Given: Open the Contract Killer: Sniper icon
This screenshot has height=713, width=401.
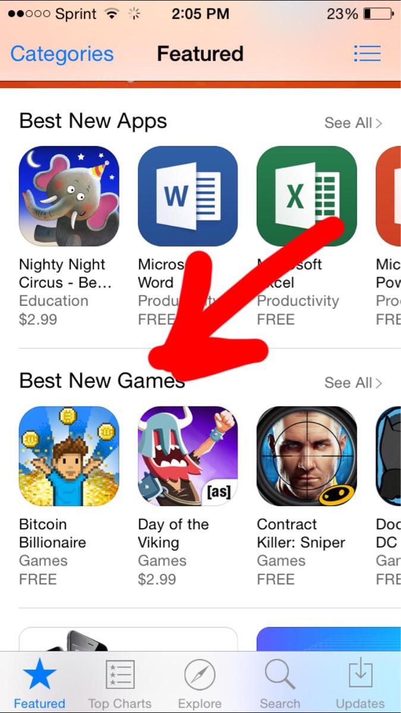Looking at the screenshot, I should [307, 456].
